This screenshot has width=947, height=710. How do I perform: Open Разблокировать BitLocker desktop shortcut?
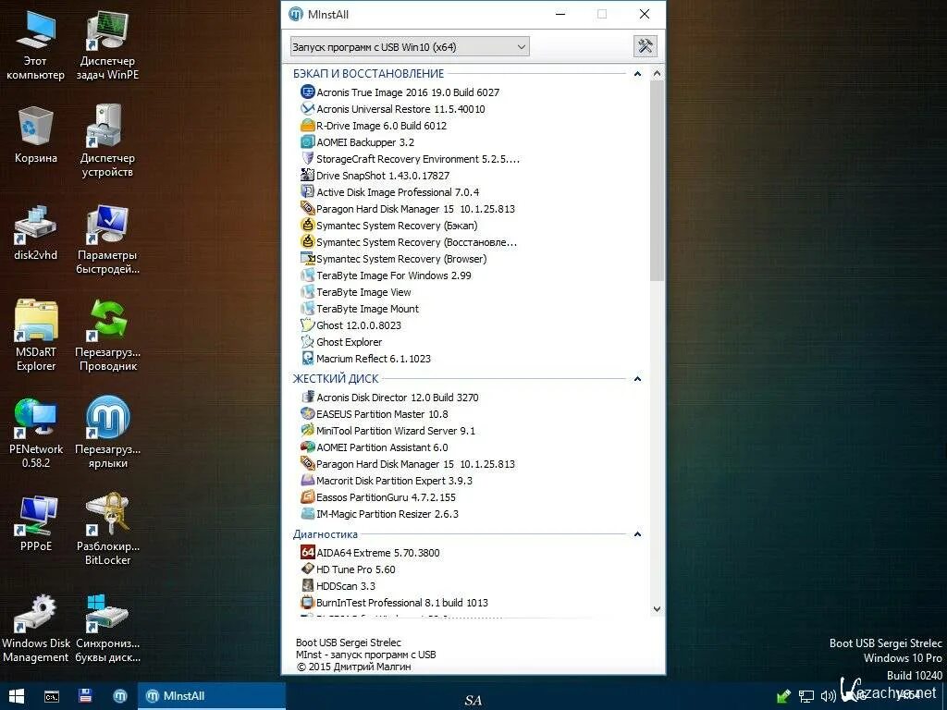point(107,530)
